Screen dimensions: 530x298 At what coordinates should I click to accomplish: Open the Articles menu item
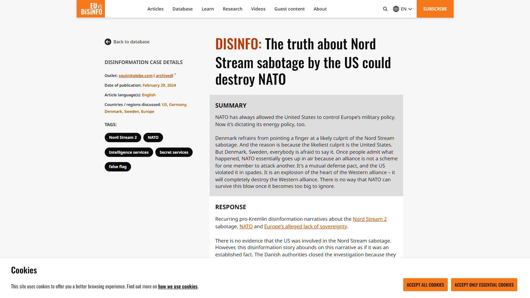coord(155,9)
